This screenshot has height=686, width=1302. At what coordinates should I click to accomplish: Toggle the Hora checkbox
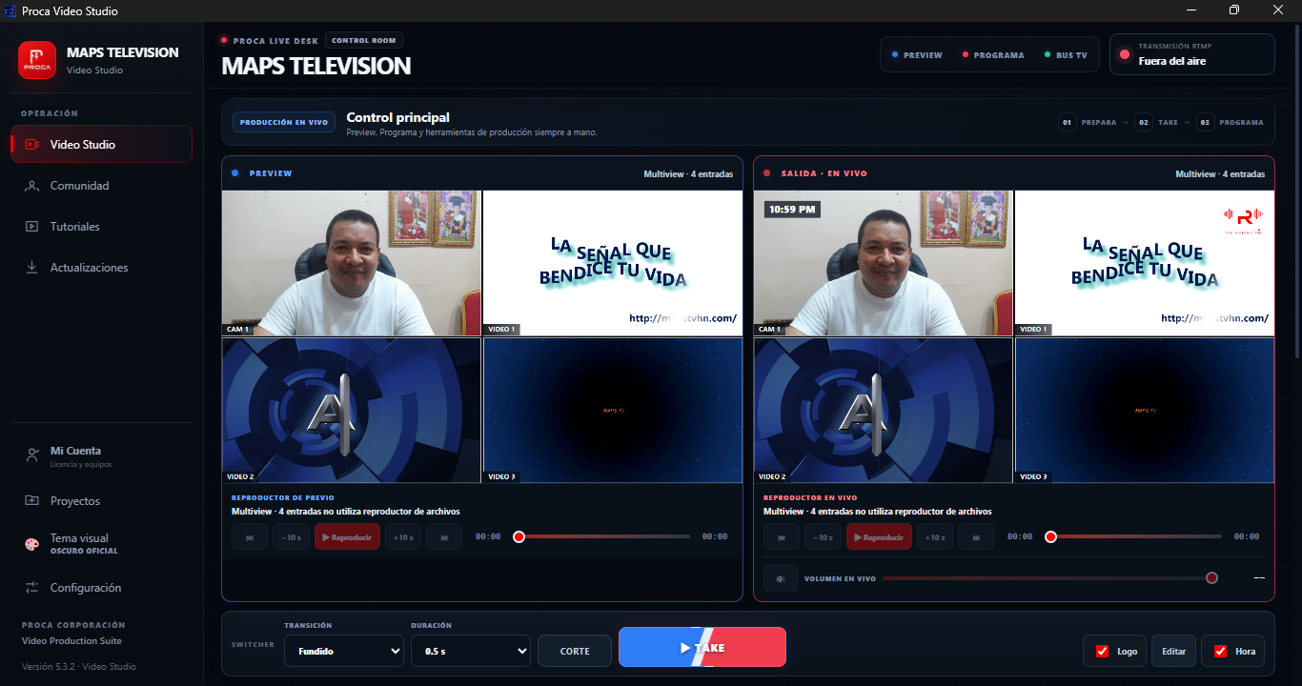click(x=1221, y=652)
